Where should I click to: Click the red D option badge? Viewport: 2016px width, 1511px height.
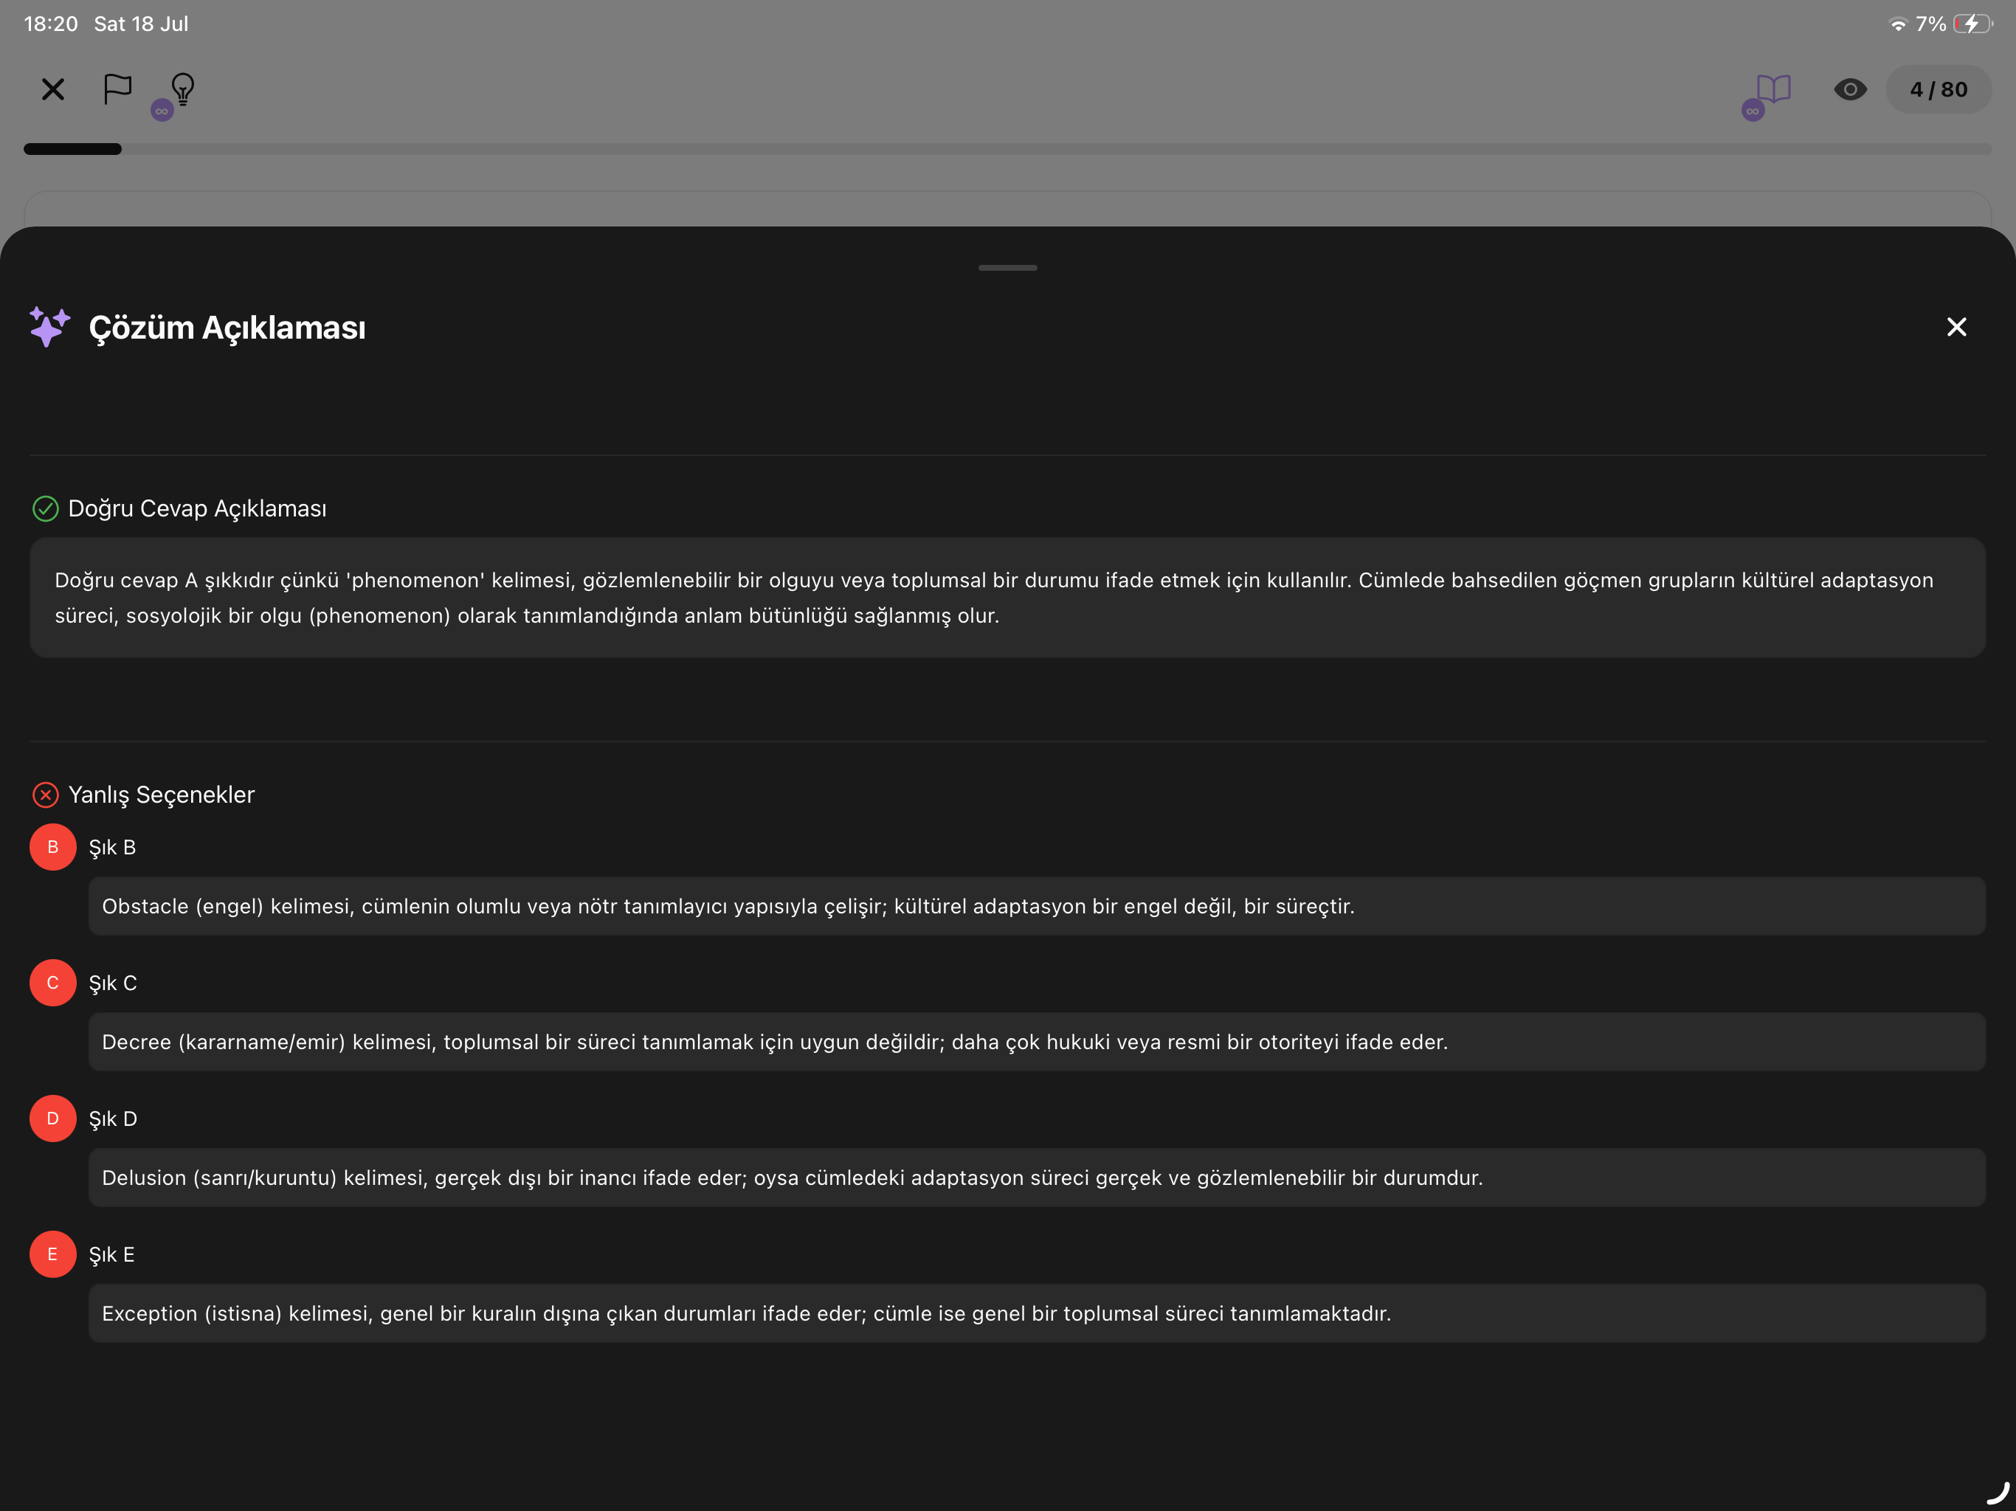[x=53, y=1119]
